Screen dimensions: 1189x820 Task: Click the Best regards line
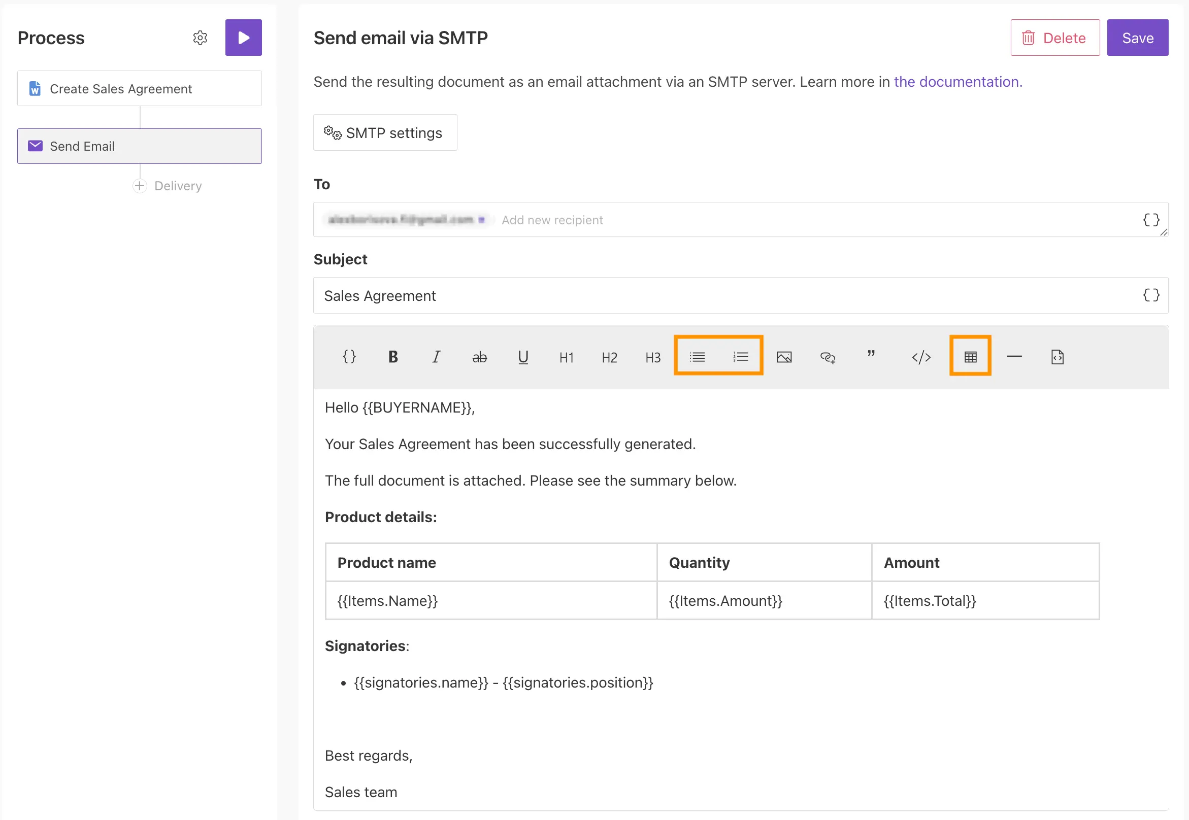click(369, 756)
